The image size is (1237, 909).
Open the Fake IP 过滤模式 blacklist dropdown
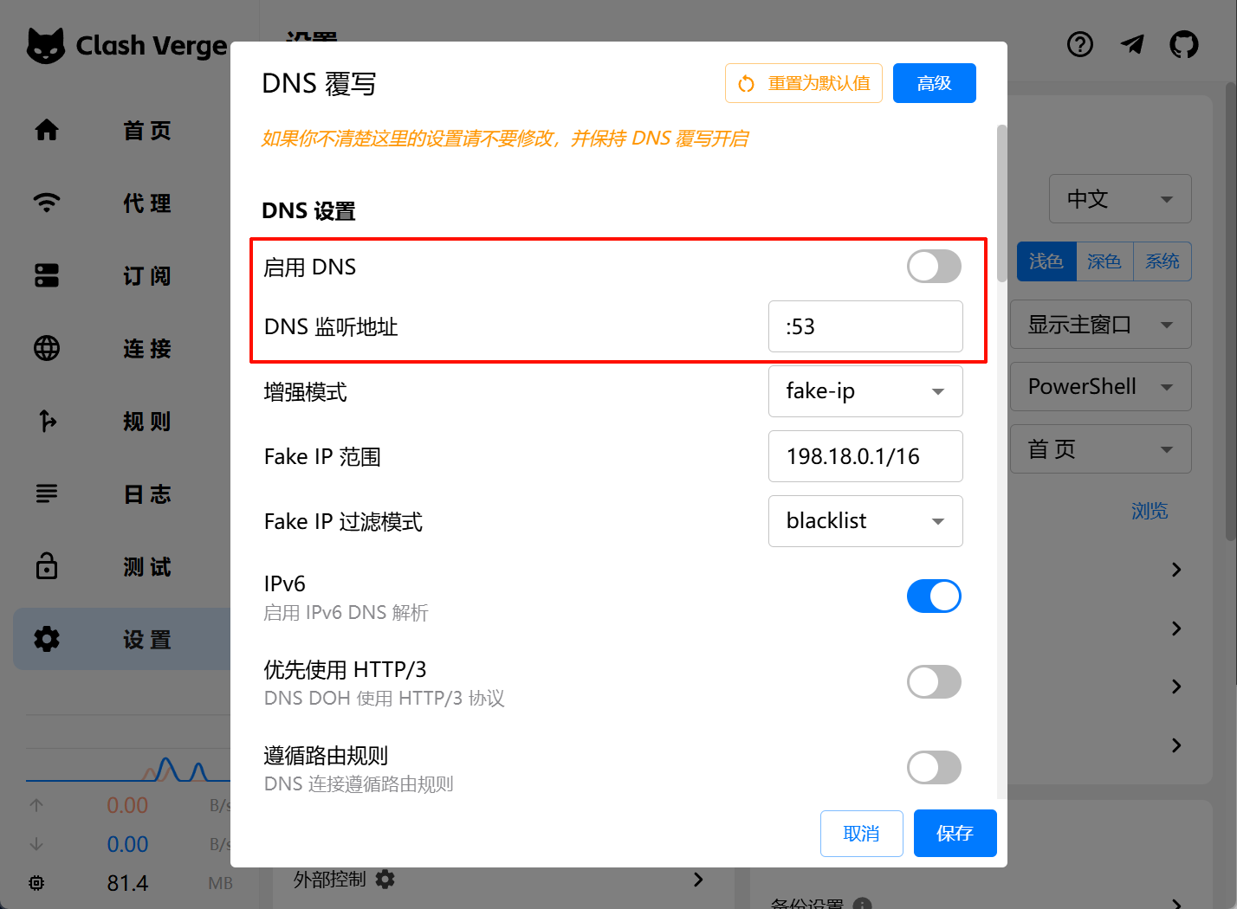[865, 521]
